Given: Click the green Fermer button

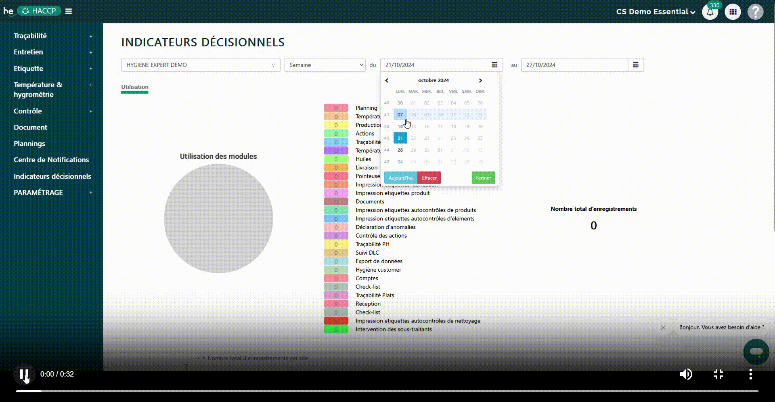Looking at the screenshot, I should pos(483,178).
